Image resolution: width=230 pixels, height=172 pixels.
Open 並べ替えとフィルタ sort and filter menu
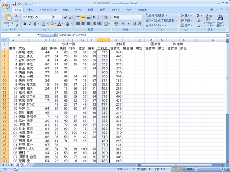pos(209,20)
